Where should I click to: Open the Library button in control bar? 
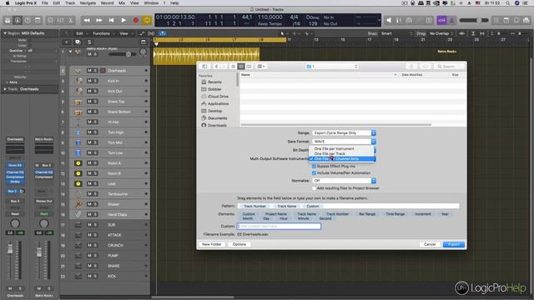click(x=8, y=20)
